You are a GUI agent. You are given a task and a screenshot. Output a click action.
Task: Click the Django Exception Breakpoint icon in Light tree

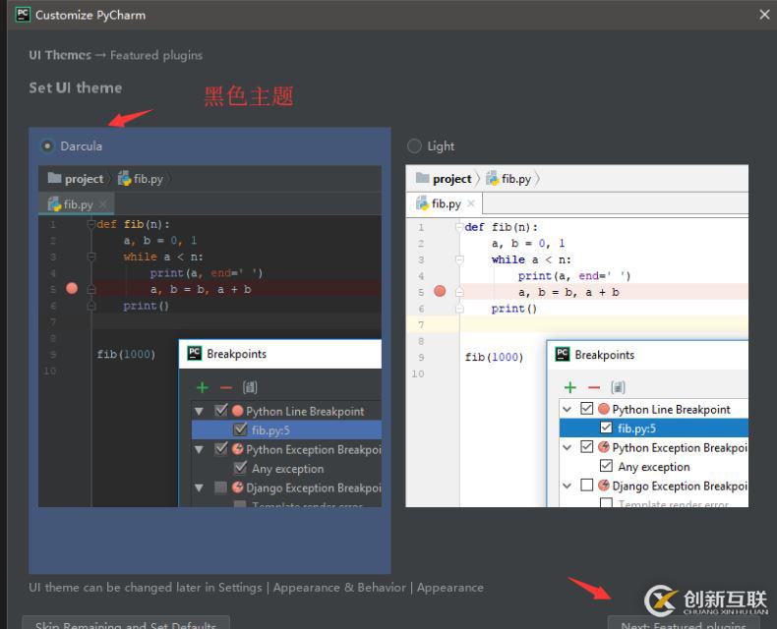click(604, 485)
